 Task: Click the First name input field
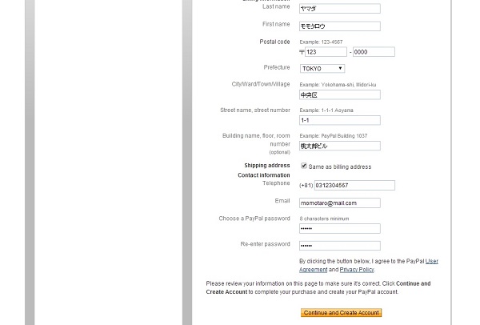coord(339,26)
